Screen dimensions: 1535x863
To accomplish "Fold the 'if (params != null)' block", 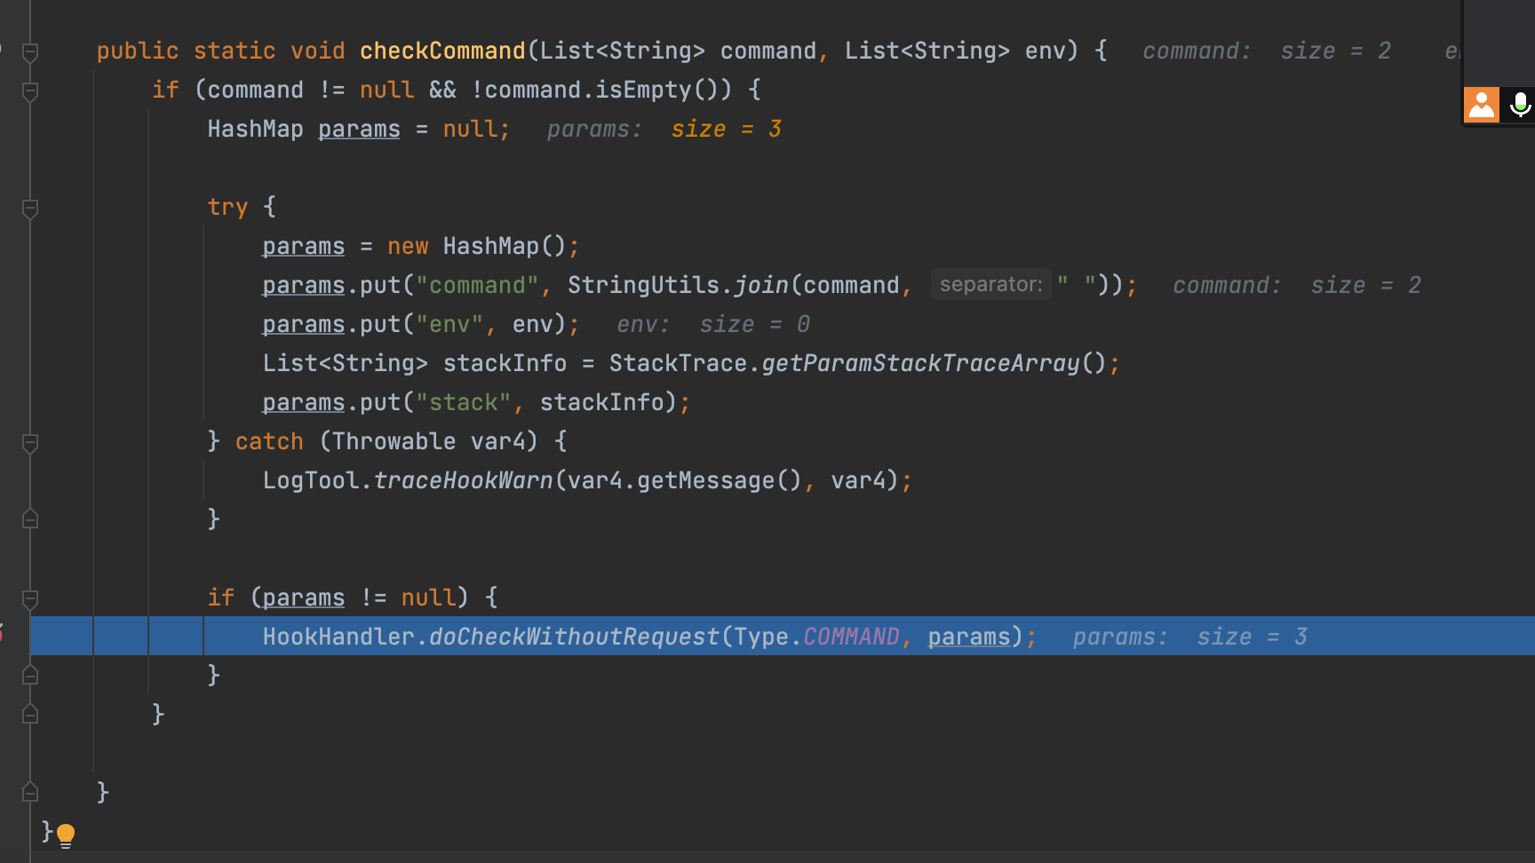I will point(30,599).
